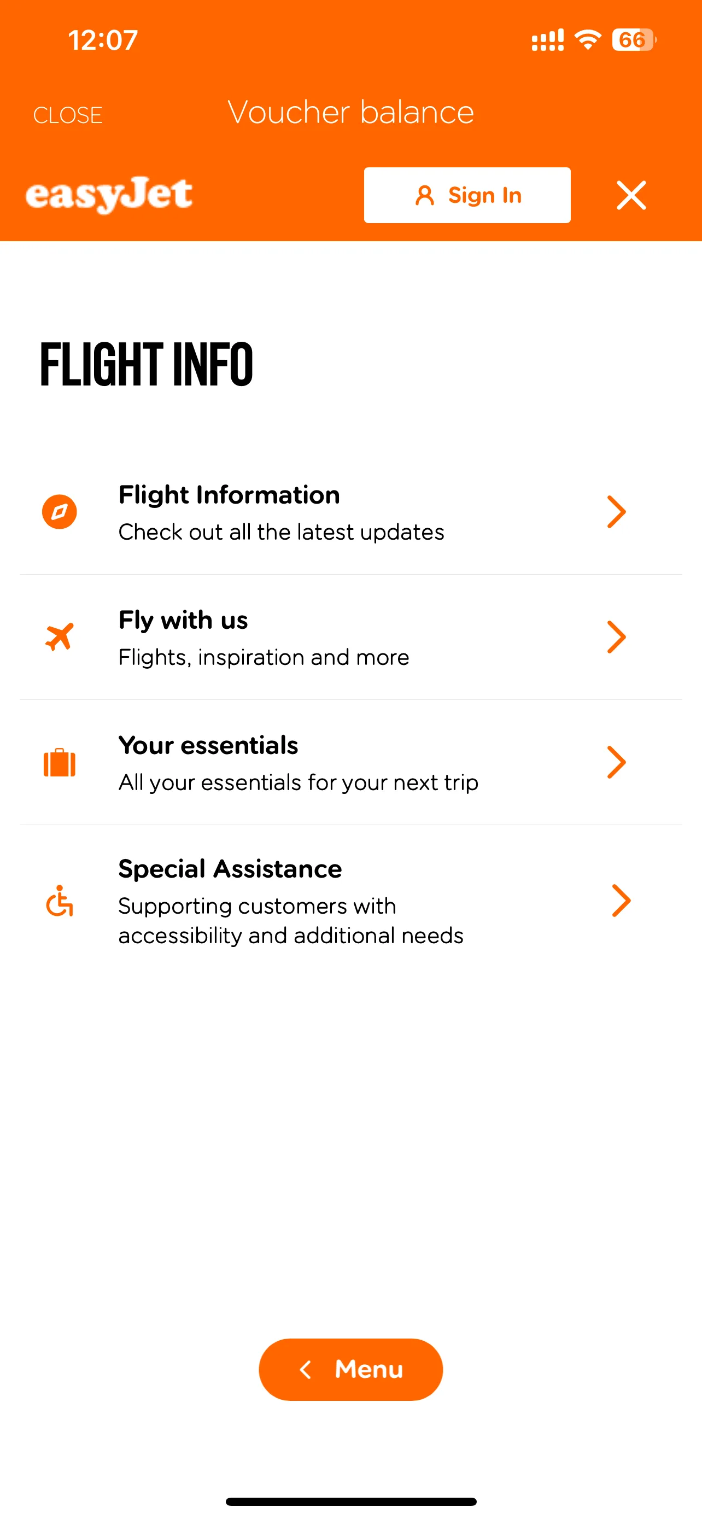The height and width of the screenshot is (1519, 702).
Task: Tap the person icon in Sign In
Action: (424, 195)
